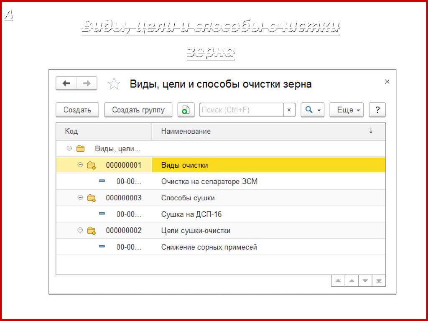The width and height of the screenshot is (428, 321).
Task: Click item icon of Сушка на ДСП-16
Action: pos(102,214)
